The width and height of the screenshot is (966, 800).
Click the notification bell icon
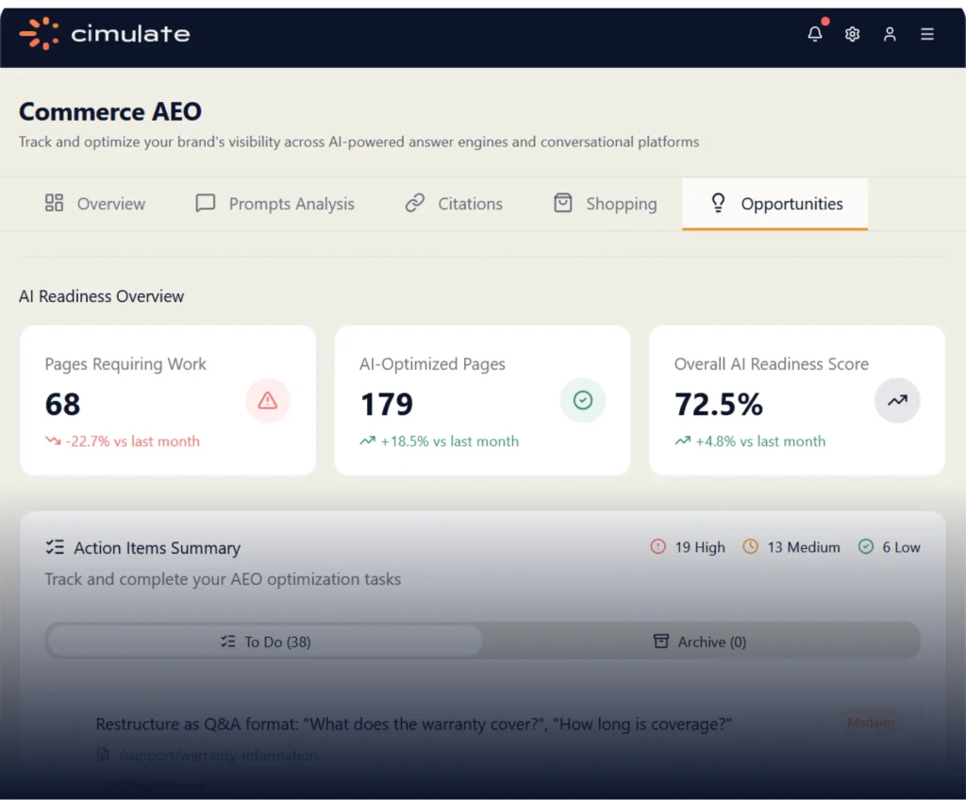point(815,34)
